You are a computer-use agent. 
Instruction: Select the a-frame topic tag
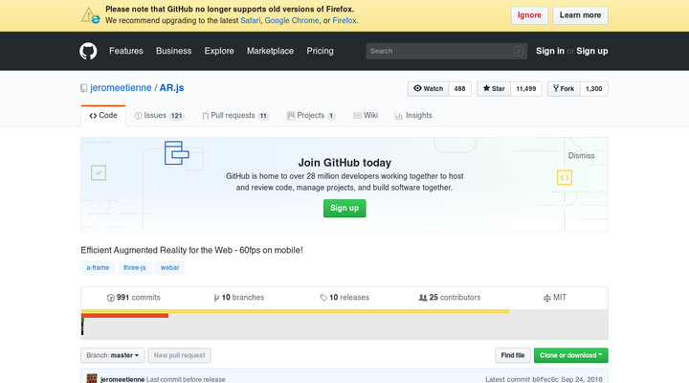pos(98,268)
